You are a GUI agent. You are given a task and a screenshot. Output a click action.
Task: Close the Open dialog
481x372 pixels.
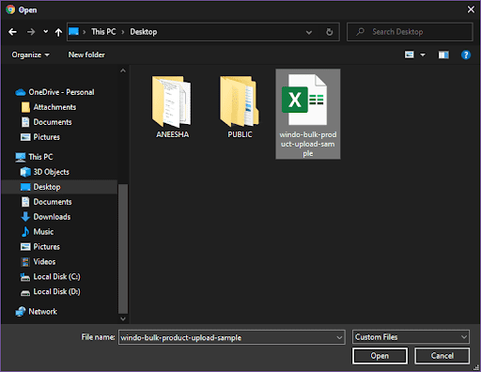point(471,9)
